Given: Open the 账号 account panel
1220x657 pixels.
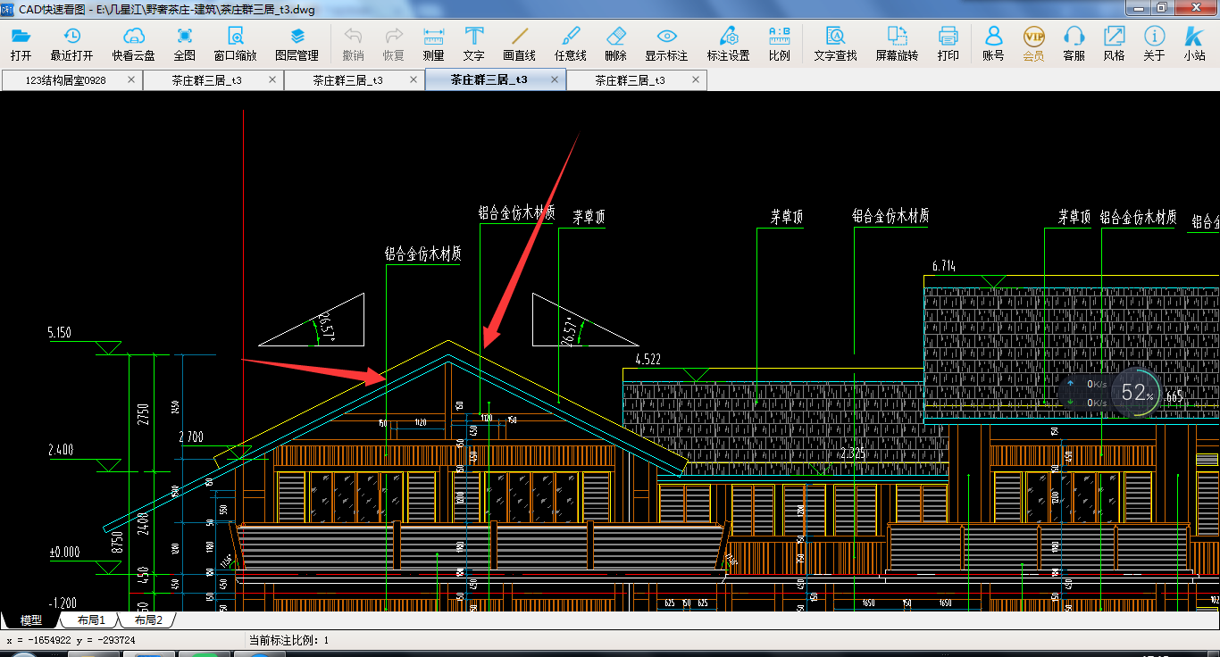Looking at the screenshot, I should coord(993,44).
